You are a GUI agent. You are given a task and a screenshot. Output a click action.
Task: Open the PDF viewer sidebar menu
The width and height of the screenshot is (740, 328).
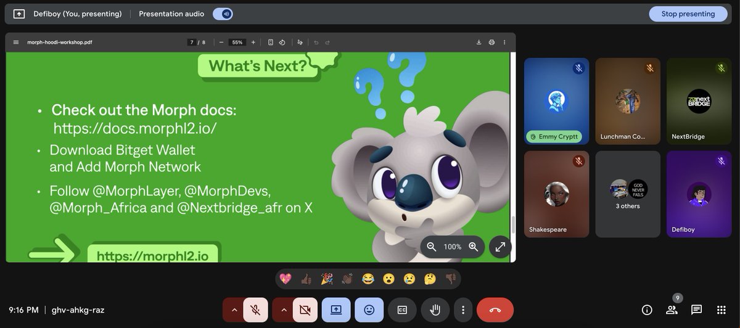16,43
